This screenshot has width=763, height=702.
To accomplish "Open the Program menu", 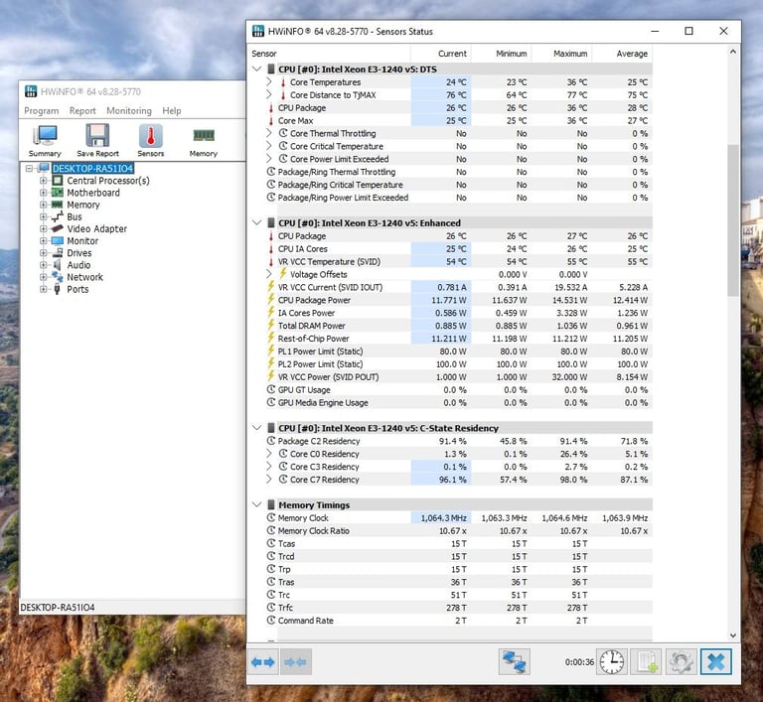I will coord(42,111).
